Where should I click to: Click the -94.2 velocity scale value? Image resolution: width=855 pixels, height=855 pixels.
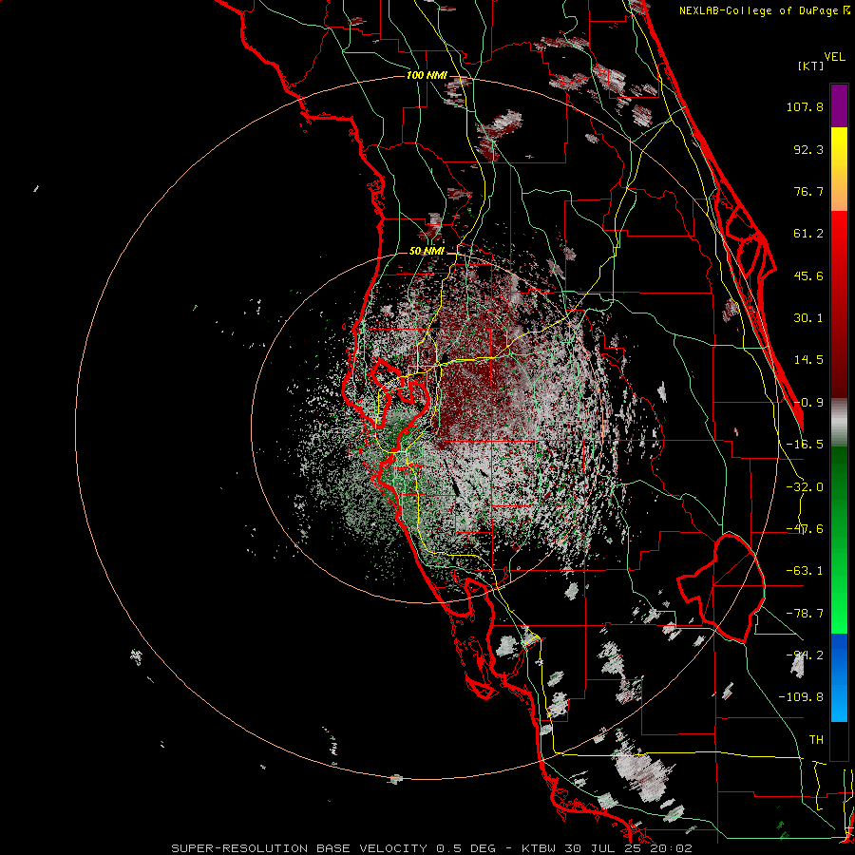(805, 655)
